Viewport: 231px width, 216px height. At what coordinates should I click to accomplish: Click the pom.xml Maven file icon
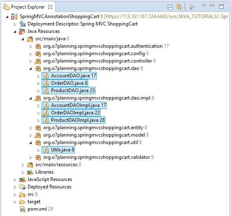click(23, 209)
